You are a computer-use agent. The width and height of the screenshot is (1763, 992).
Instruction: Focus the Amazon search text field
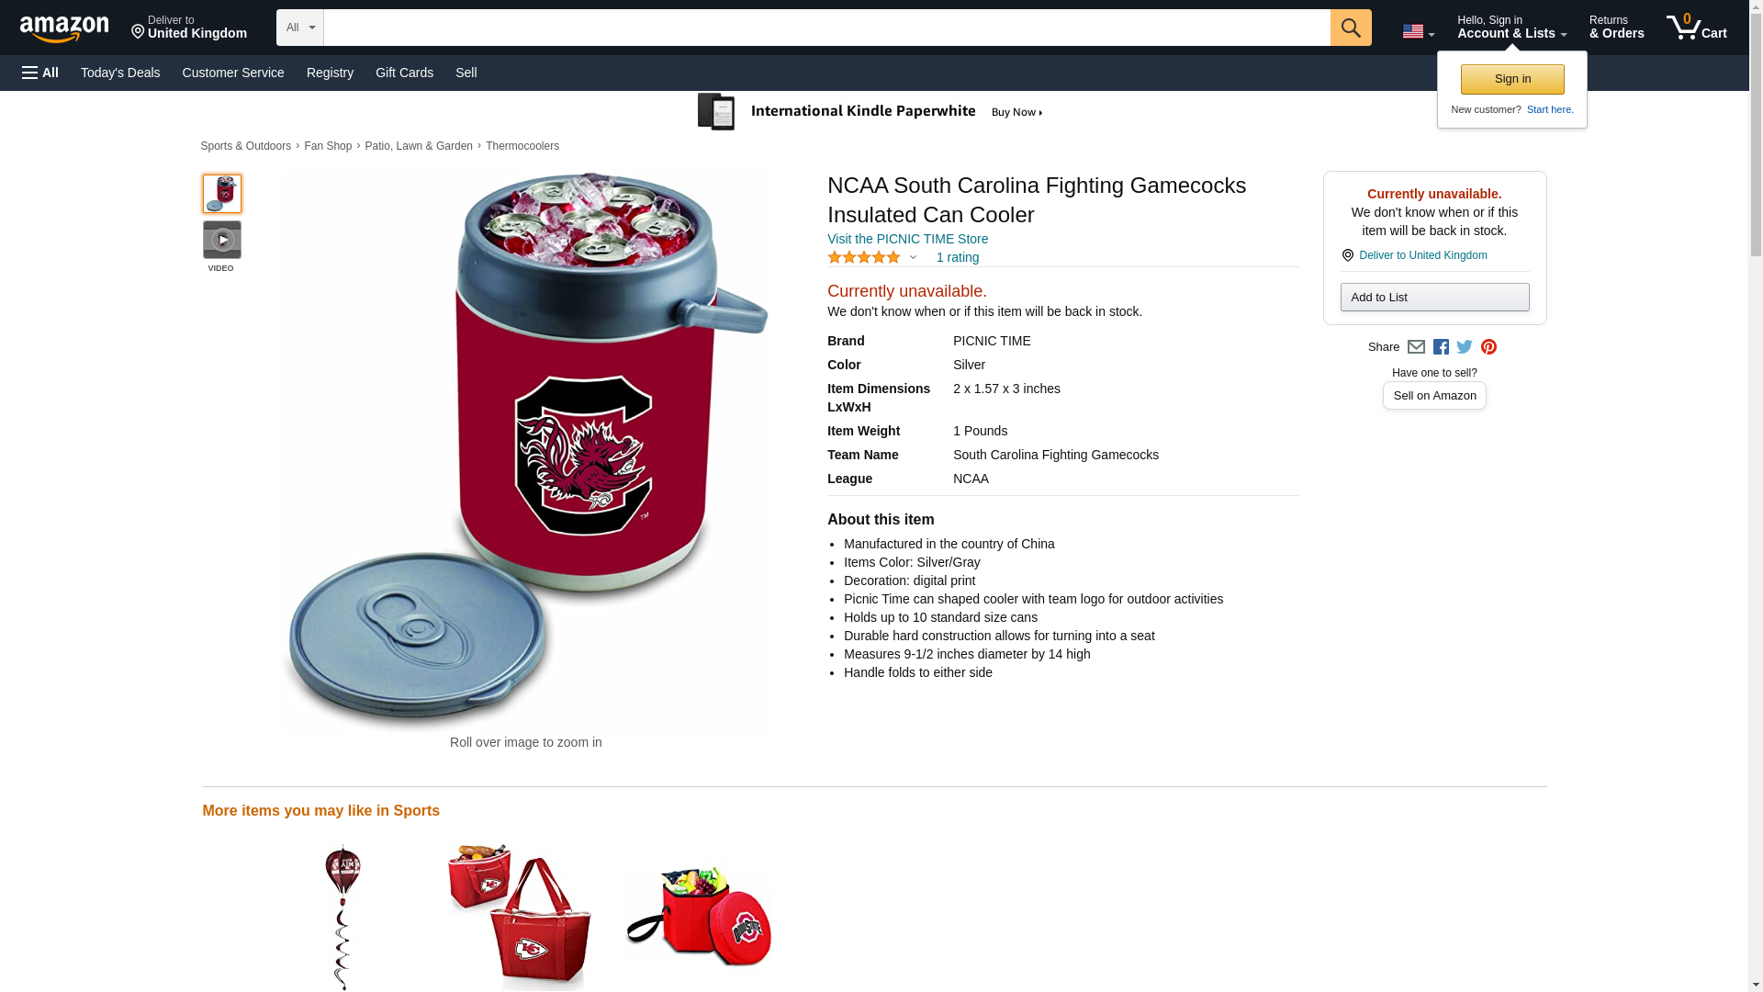pyautogui.click(x=826, y=28)
